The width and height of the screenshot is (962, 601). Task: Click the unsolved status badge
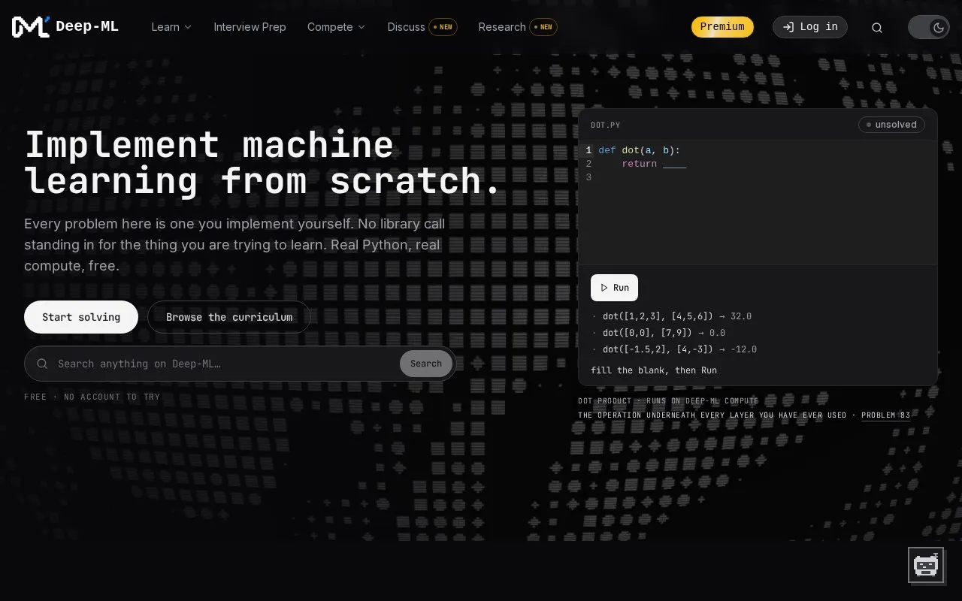(891, 125)
